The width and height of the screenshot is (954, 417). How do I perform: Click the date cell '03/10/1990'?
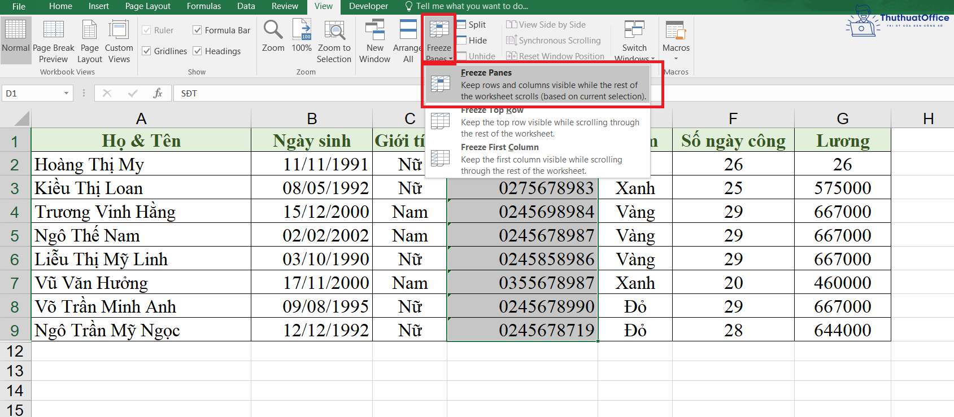coord(312,259)
